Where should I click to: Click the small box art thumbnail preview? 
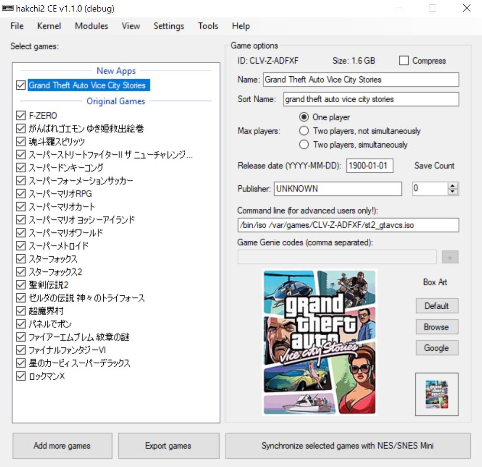coord(437,394)
